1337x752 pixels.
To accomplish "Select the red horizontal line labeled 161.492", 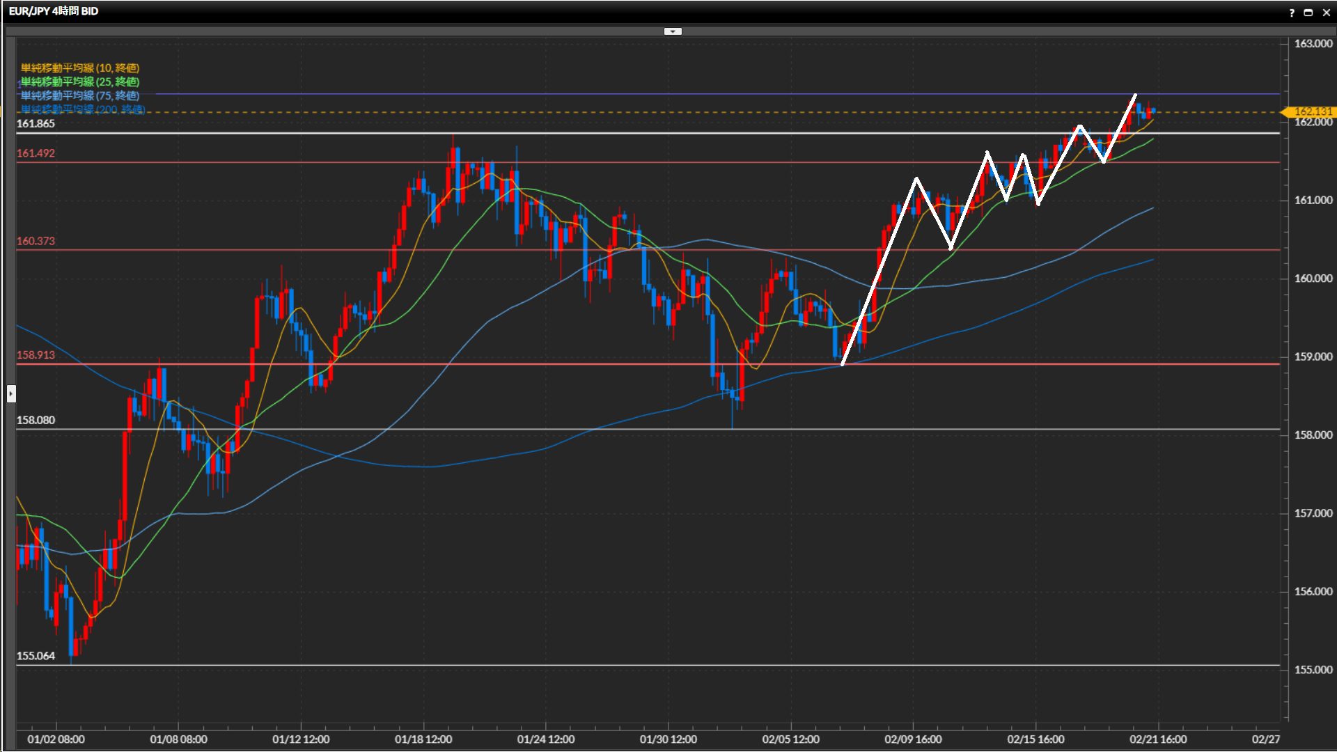I will point(279,162).
